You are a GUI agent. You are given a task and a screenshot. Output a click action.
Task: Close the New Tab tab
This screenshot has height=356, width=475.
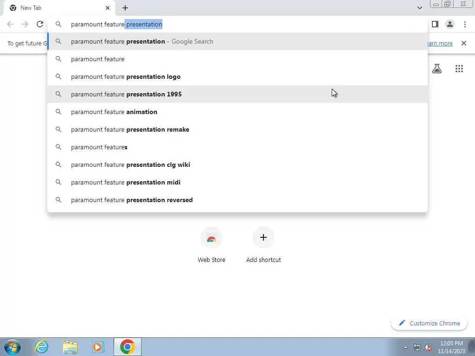pos(108,8)
